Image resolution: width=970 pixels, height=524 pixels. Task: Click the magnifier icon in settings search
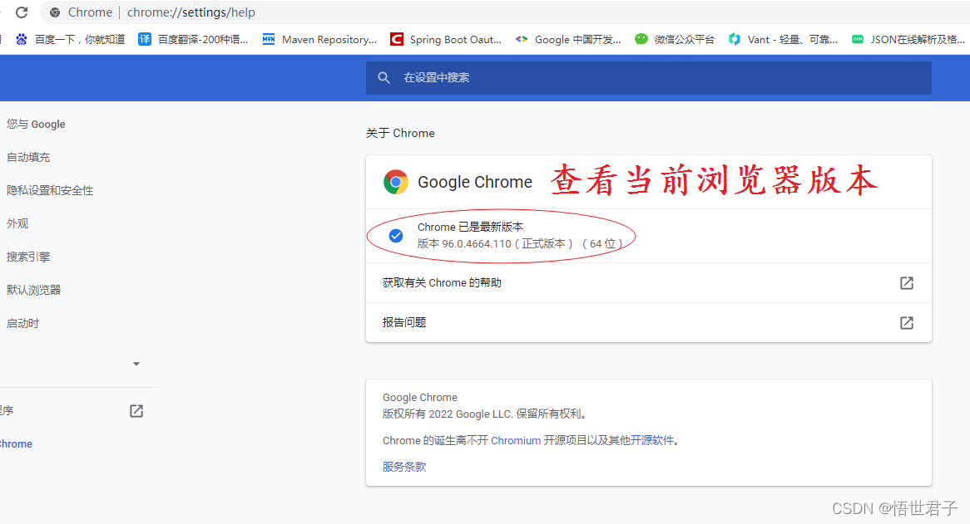[384, 78]
